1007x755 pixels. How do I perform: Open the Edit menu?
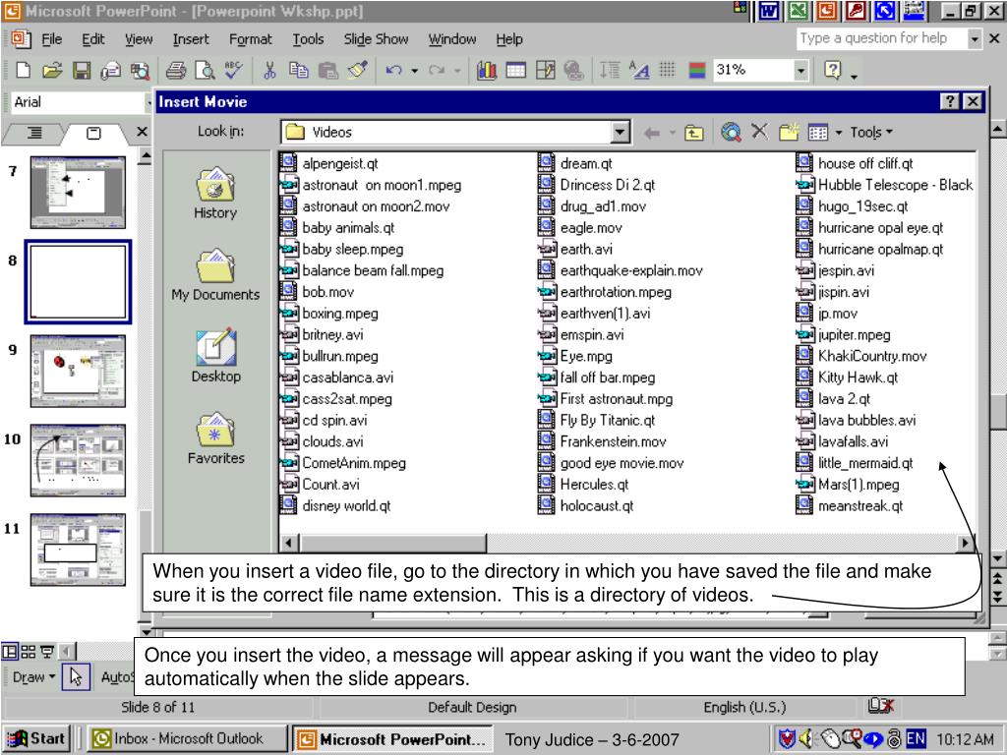pyautogui.click(x=93, y=39)
